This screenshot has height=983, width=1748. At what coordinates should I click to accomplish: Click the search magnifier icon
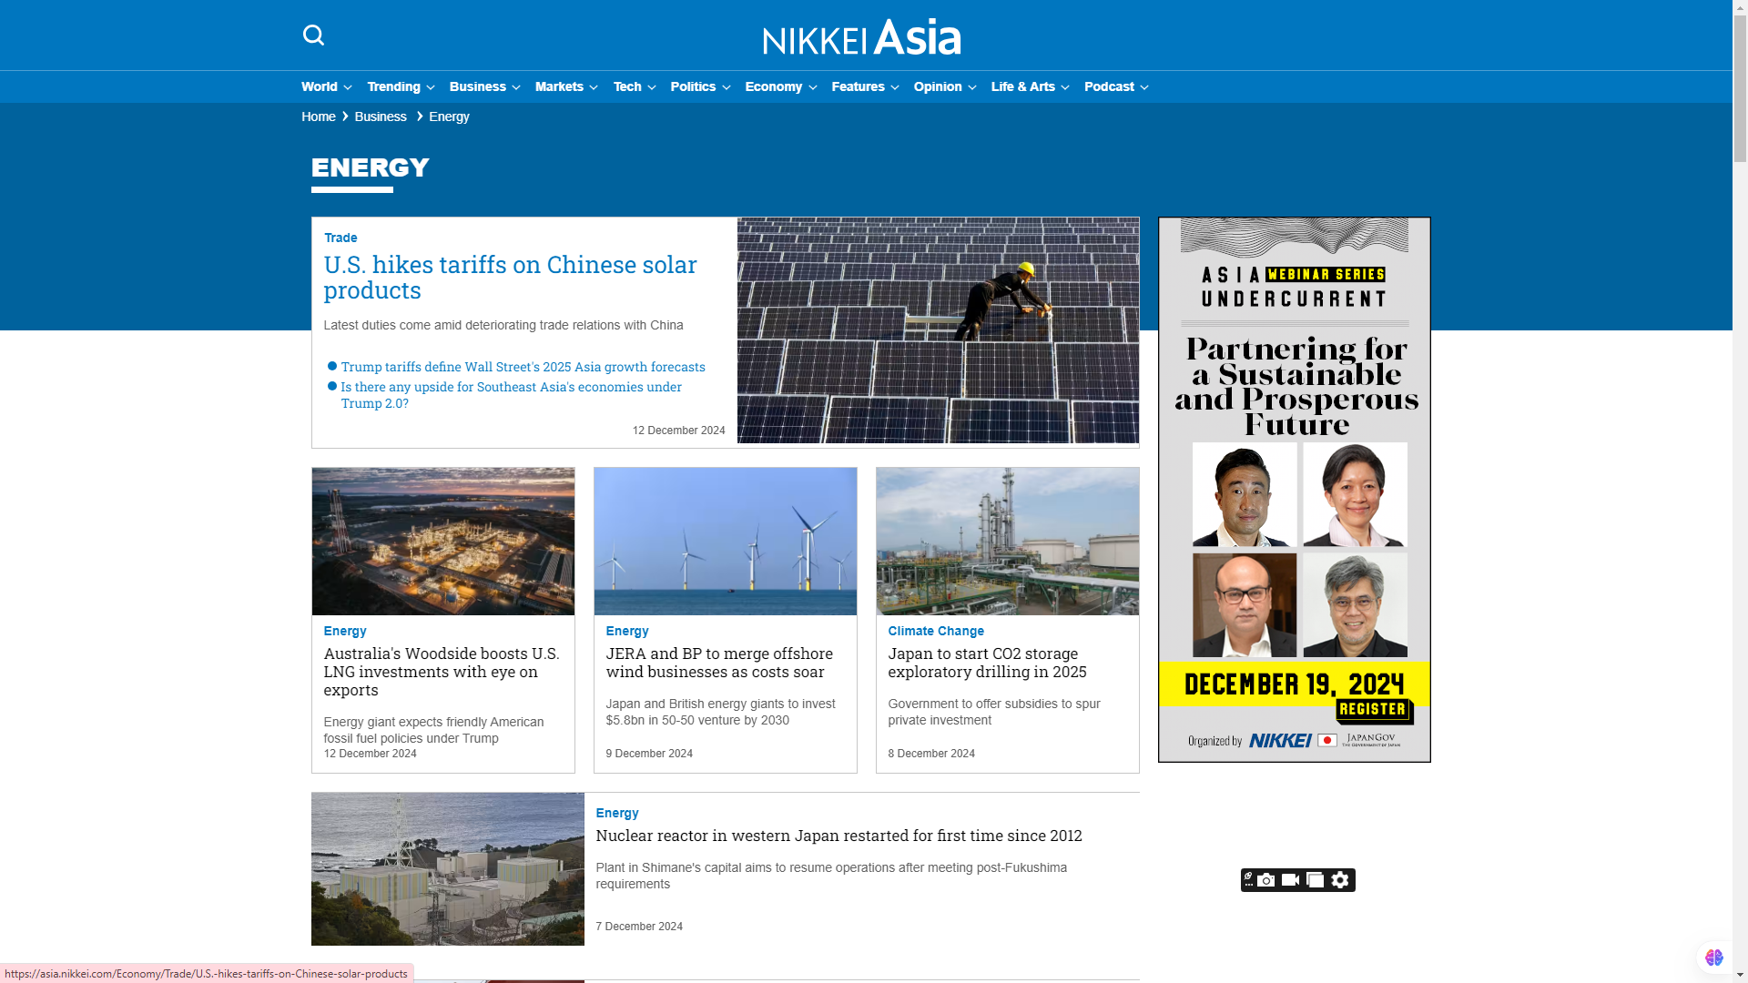313,35
